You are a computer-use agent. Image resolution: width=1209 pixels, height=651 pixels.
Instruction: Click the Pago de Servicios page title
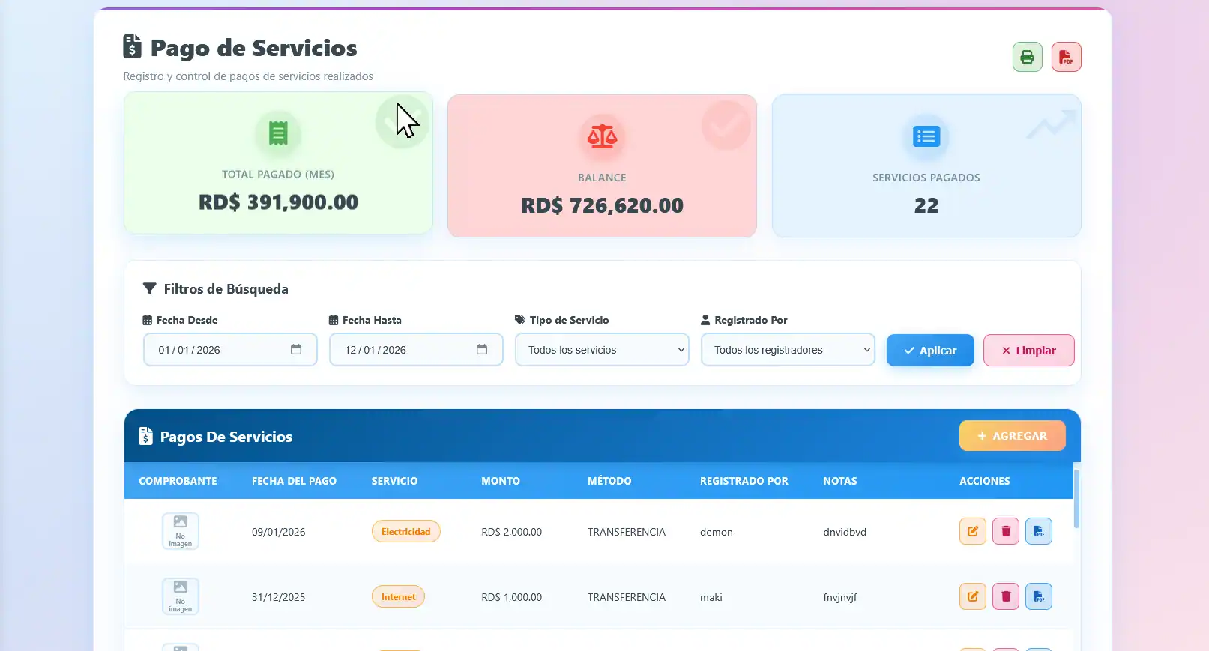click(x=253, y=48)
